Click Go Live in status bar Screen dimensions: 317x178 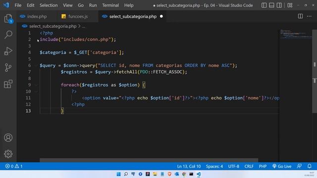pyautogui.click(x=282, y=166)
